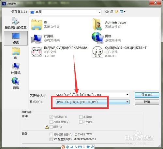Click the Back navigation icon
The height and width of the screenshot is (149, 163).
(107, 12)
